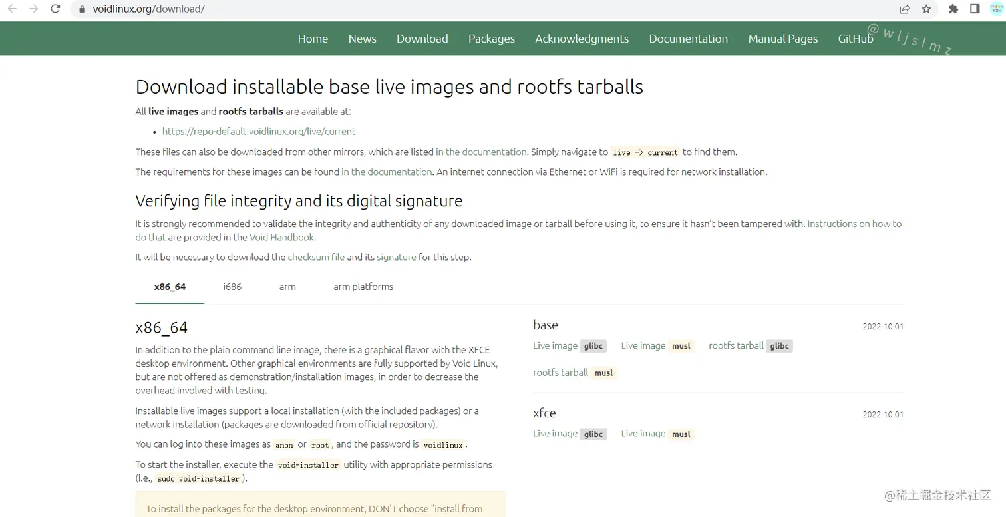This screenshot has width=1006, height=517.
Task: Click the 'xfce' section heading
Action: (544, 413)
